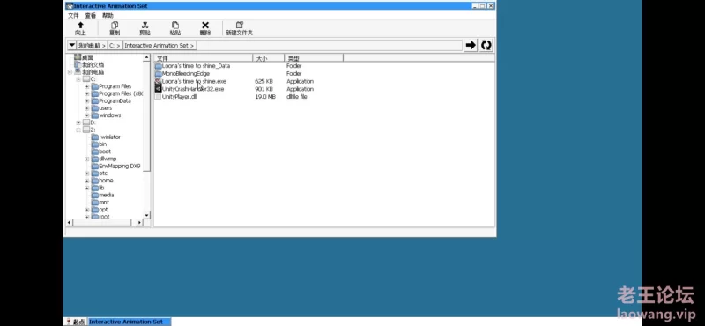
Task: Navigate to 我的电脑 breadcrumb
Action: click(x=92, y=46)
